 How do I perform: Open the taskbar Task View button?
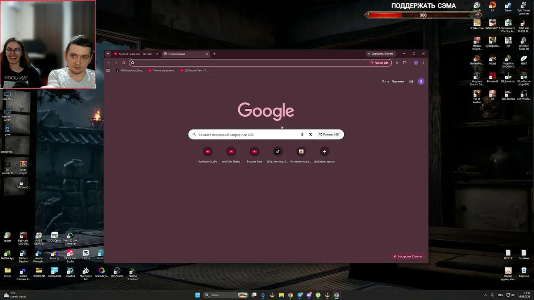tap(254, 295)
